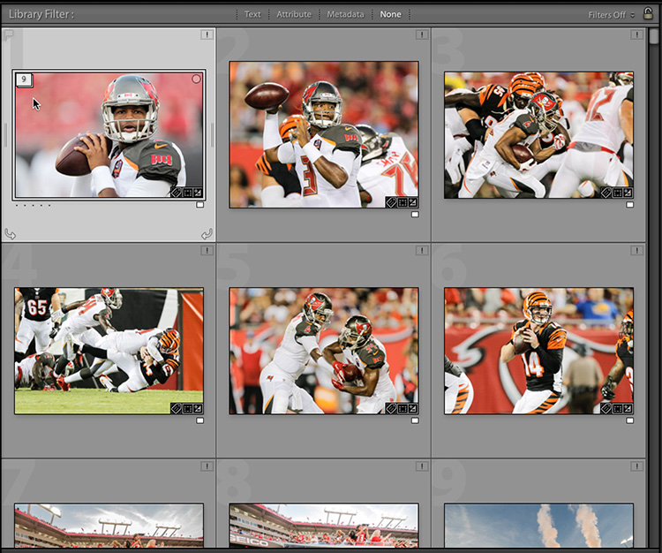This screenshot has height=553, width=662.
Task: Click the exclamation badge in cell 3
Action: click(636, 34)
